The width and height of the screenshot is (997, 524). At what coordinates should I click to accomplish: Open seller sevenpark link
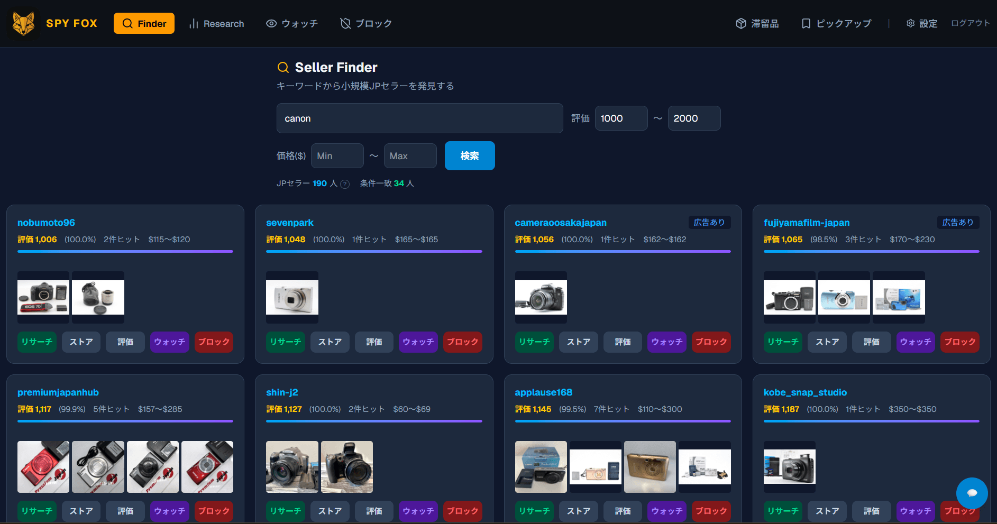pos(290,223)
